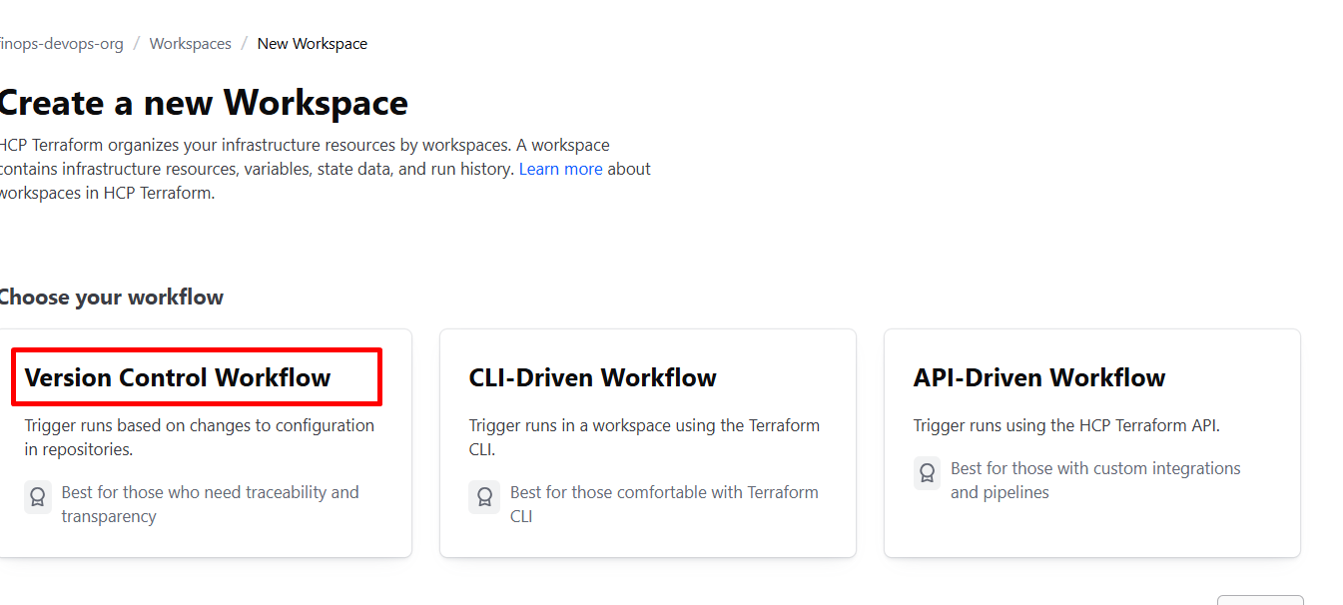The image size is (1343, 605).
Task: Click the New Workspace breadcrumb item
Action: tap(312, 44)
